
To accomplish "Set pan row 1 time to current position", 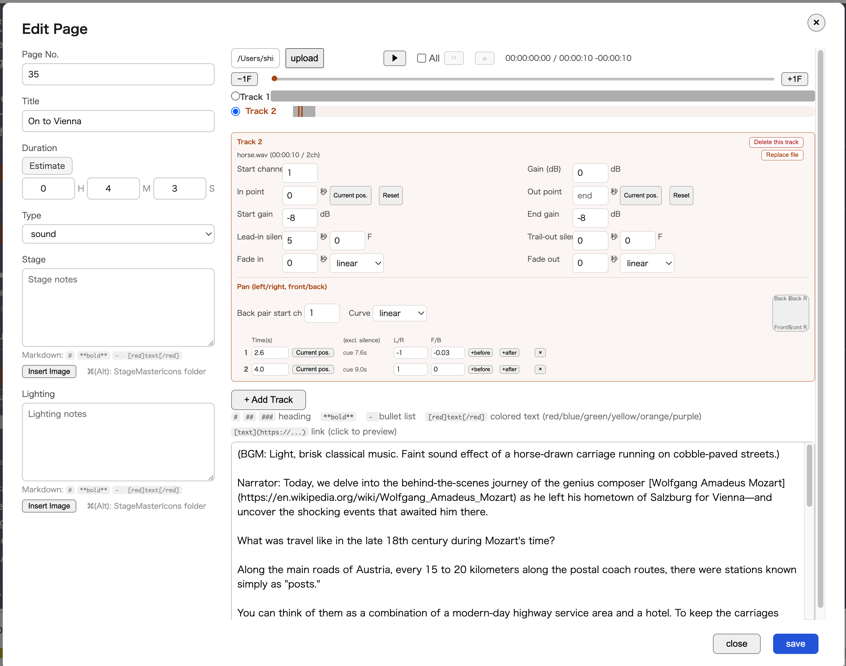I will tap(313, 353).
